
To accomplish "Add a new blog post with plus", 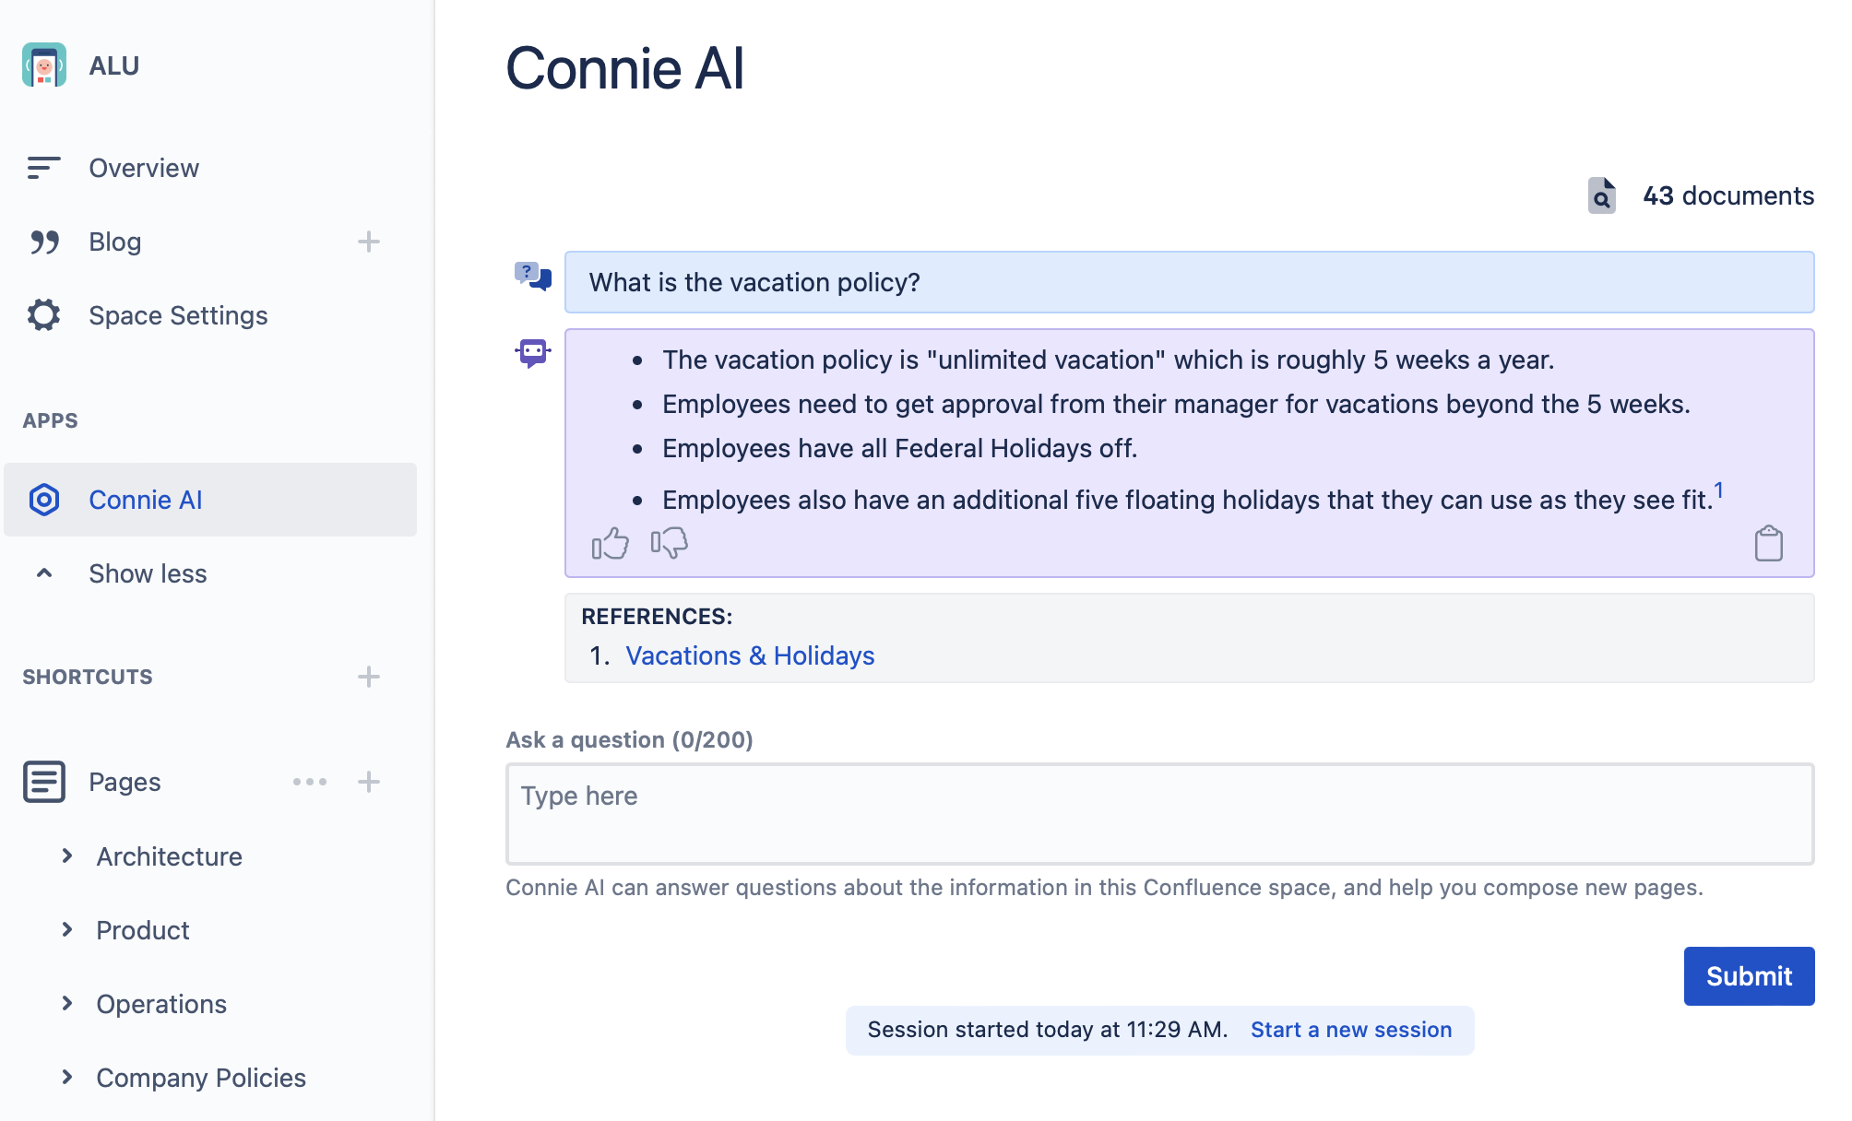I will pyautogui.click(x=369, y=242).
